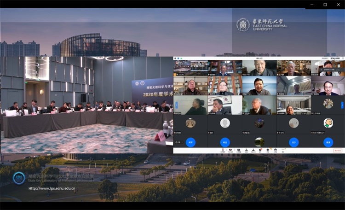Select the cartoon avatar participant tile
345x210 pixels.
click(328, 123)
